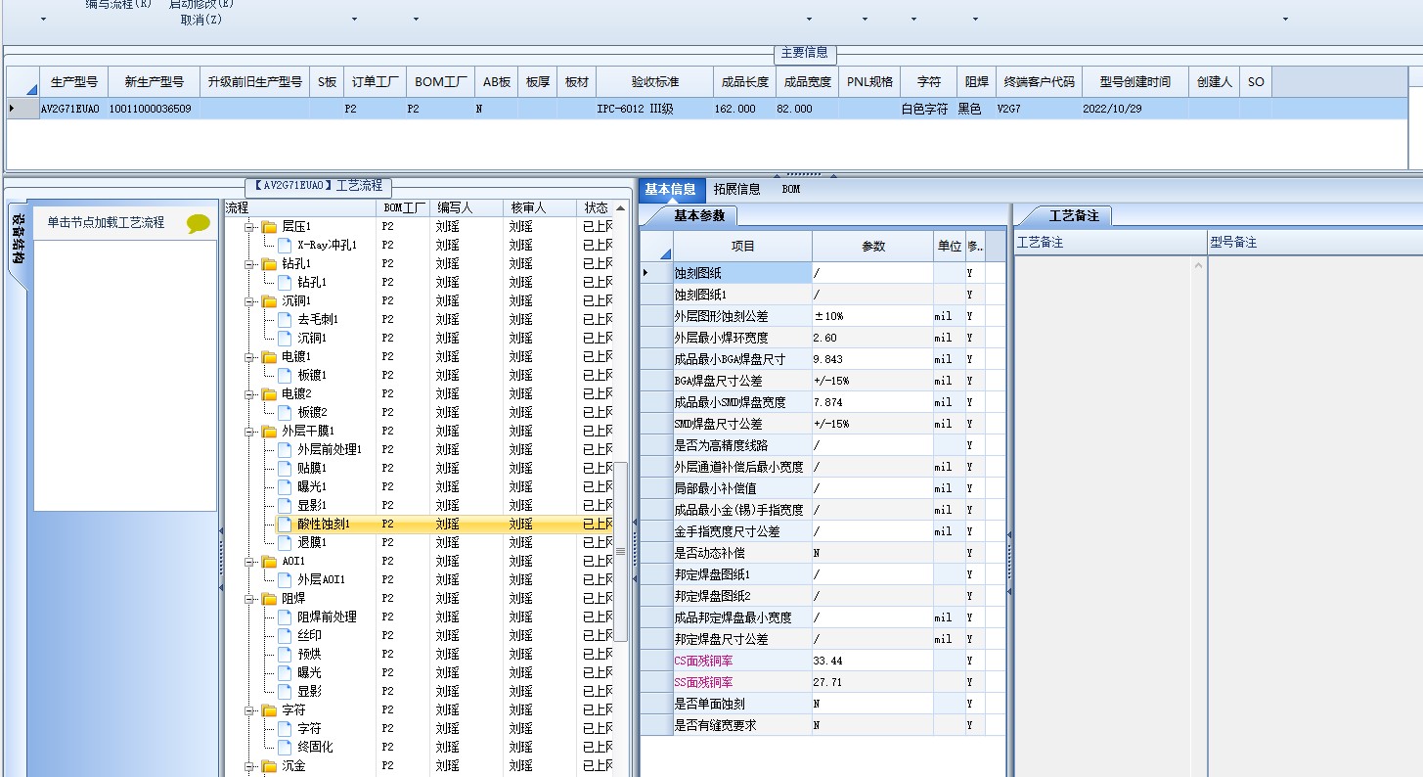This screenshot has height=777, width=1423.
Task: Select the 曝光1 process node
Action: point(312,486)
